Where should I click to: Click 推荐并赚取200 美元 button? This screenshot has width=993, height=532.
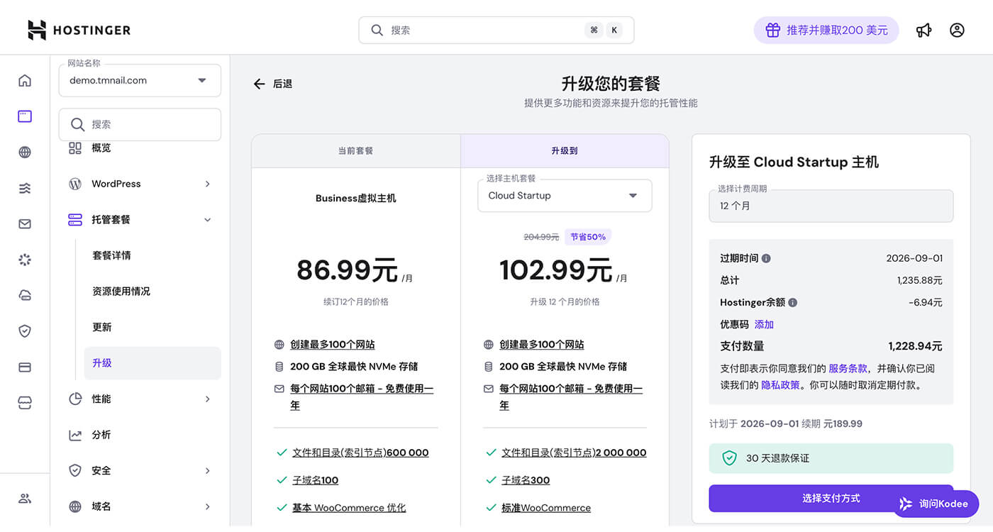[x=826, y=31]
